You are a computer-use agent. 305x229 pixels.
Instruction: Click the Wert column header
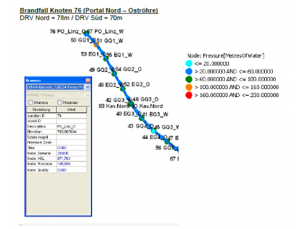pos(71,110)
